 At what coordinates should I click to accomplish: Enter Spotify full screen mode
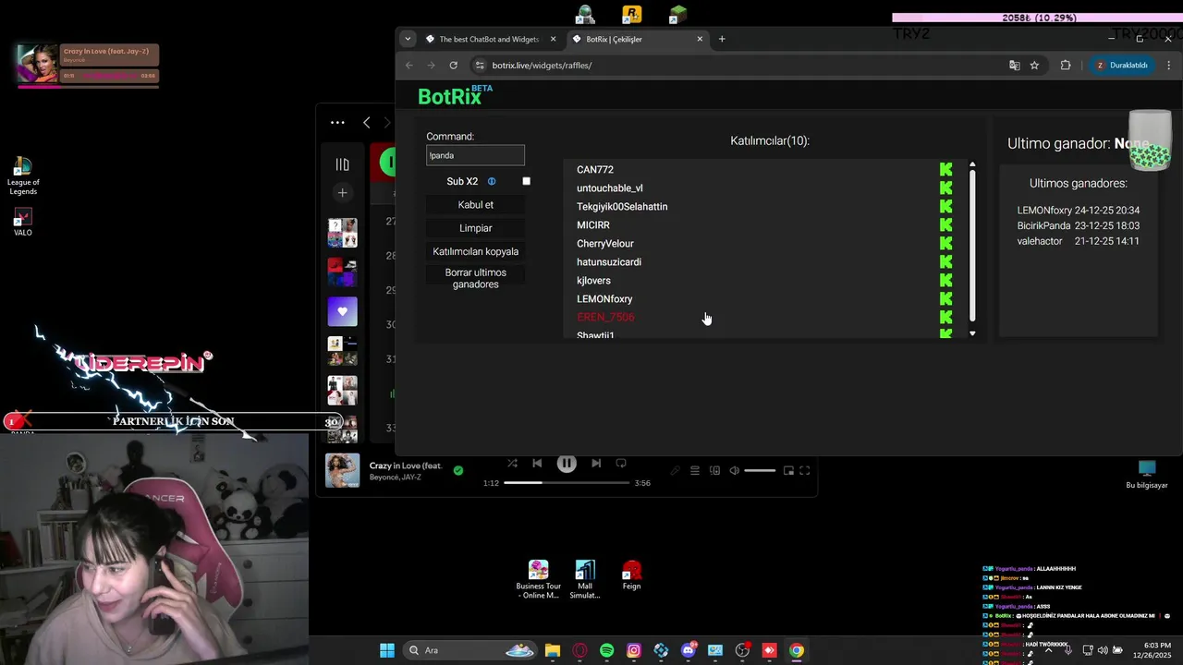(805, 470)
